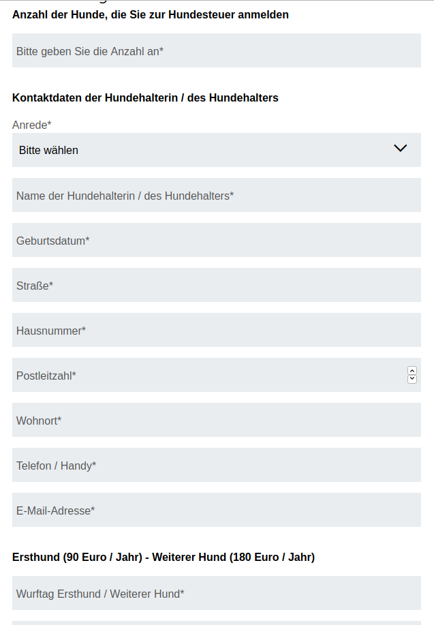The image size is (434, 625).
Task: Click the Wurftag Ersthund / Weiterer Hund field
Action: point(216,594)
